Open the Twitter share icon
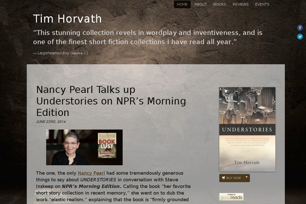The height and width of the screenshot is (204, 306). click(x=300, y=37)
